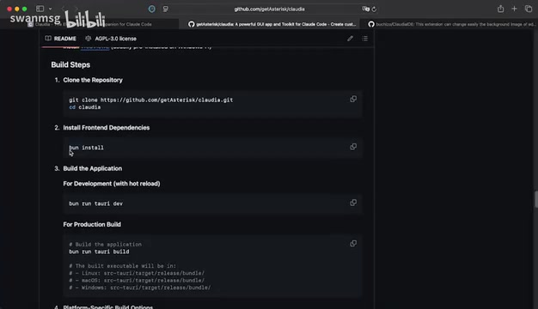Click the Install Frontend Dependencies text
The image size is (538, 309).
[107, 127]
